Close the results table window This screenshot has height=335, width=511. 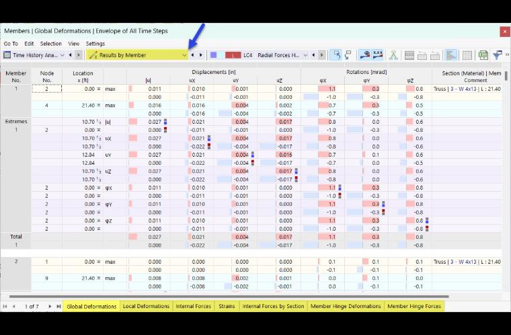505,32
